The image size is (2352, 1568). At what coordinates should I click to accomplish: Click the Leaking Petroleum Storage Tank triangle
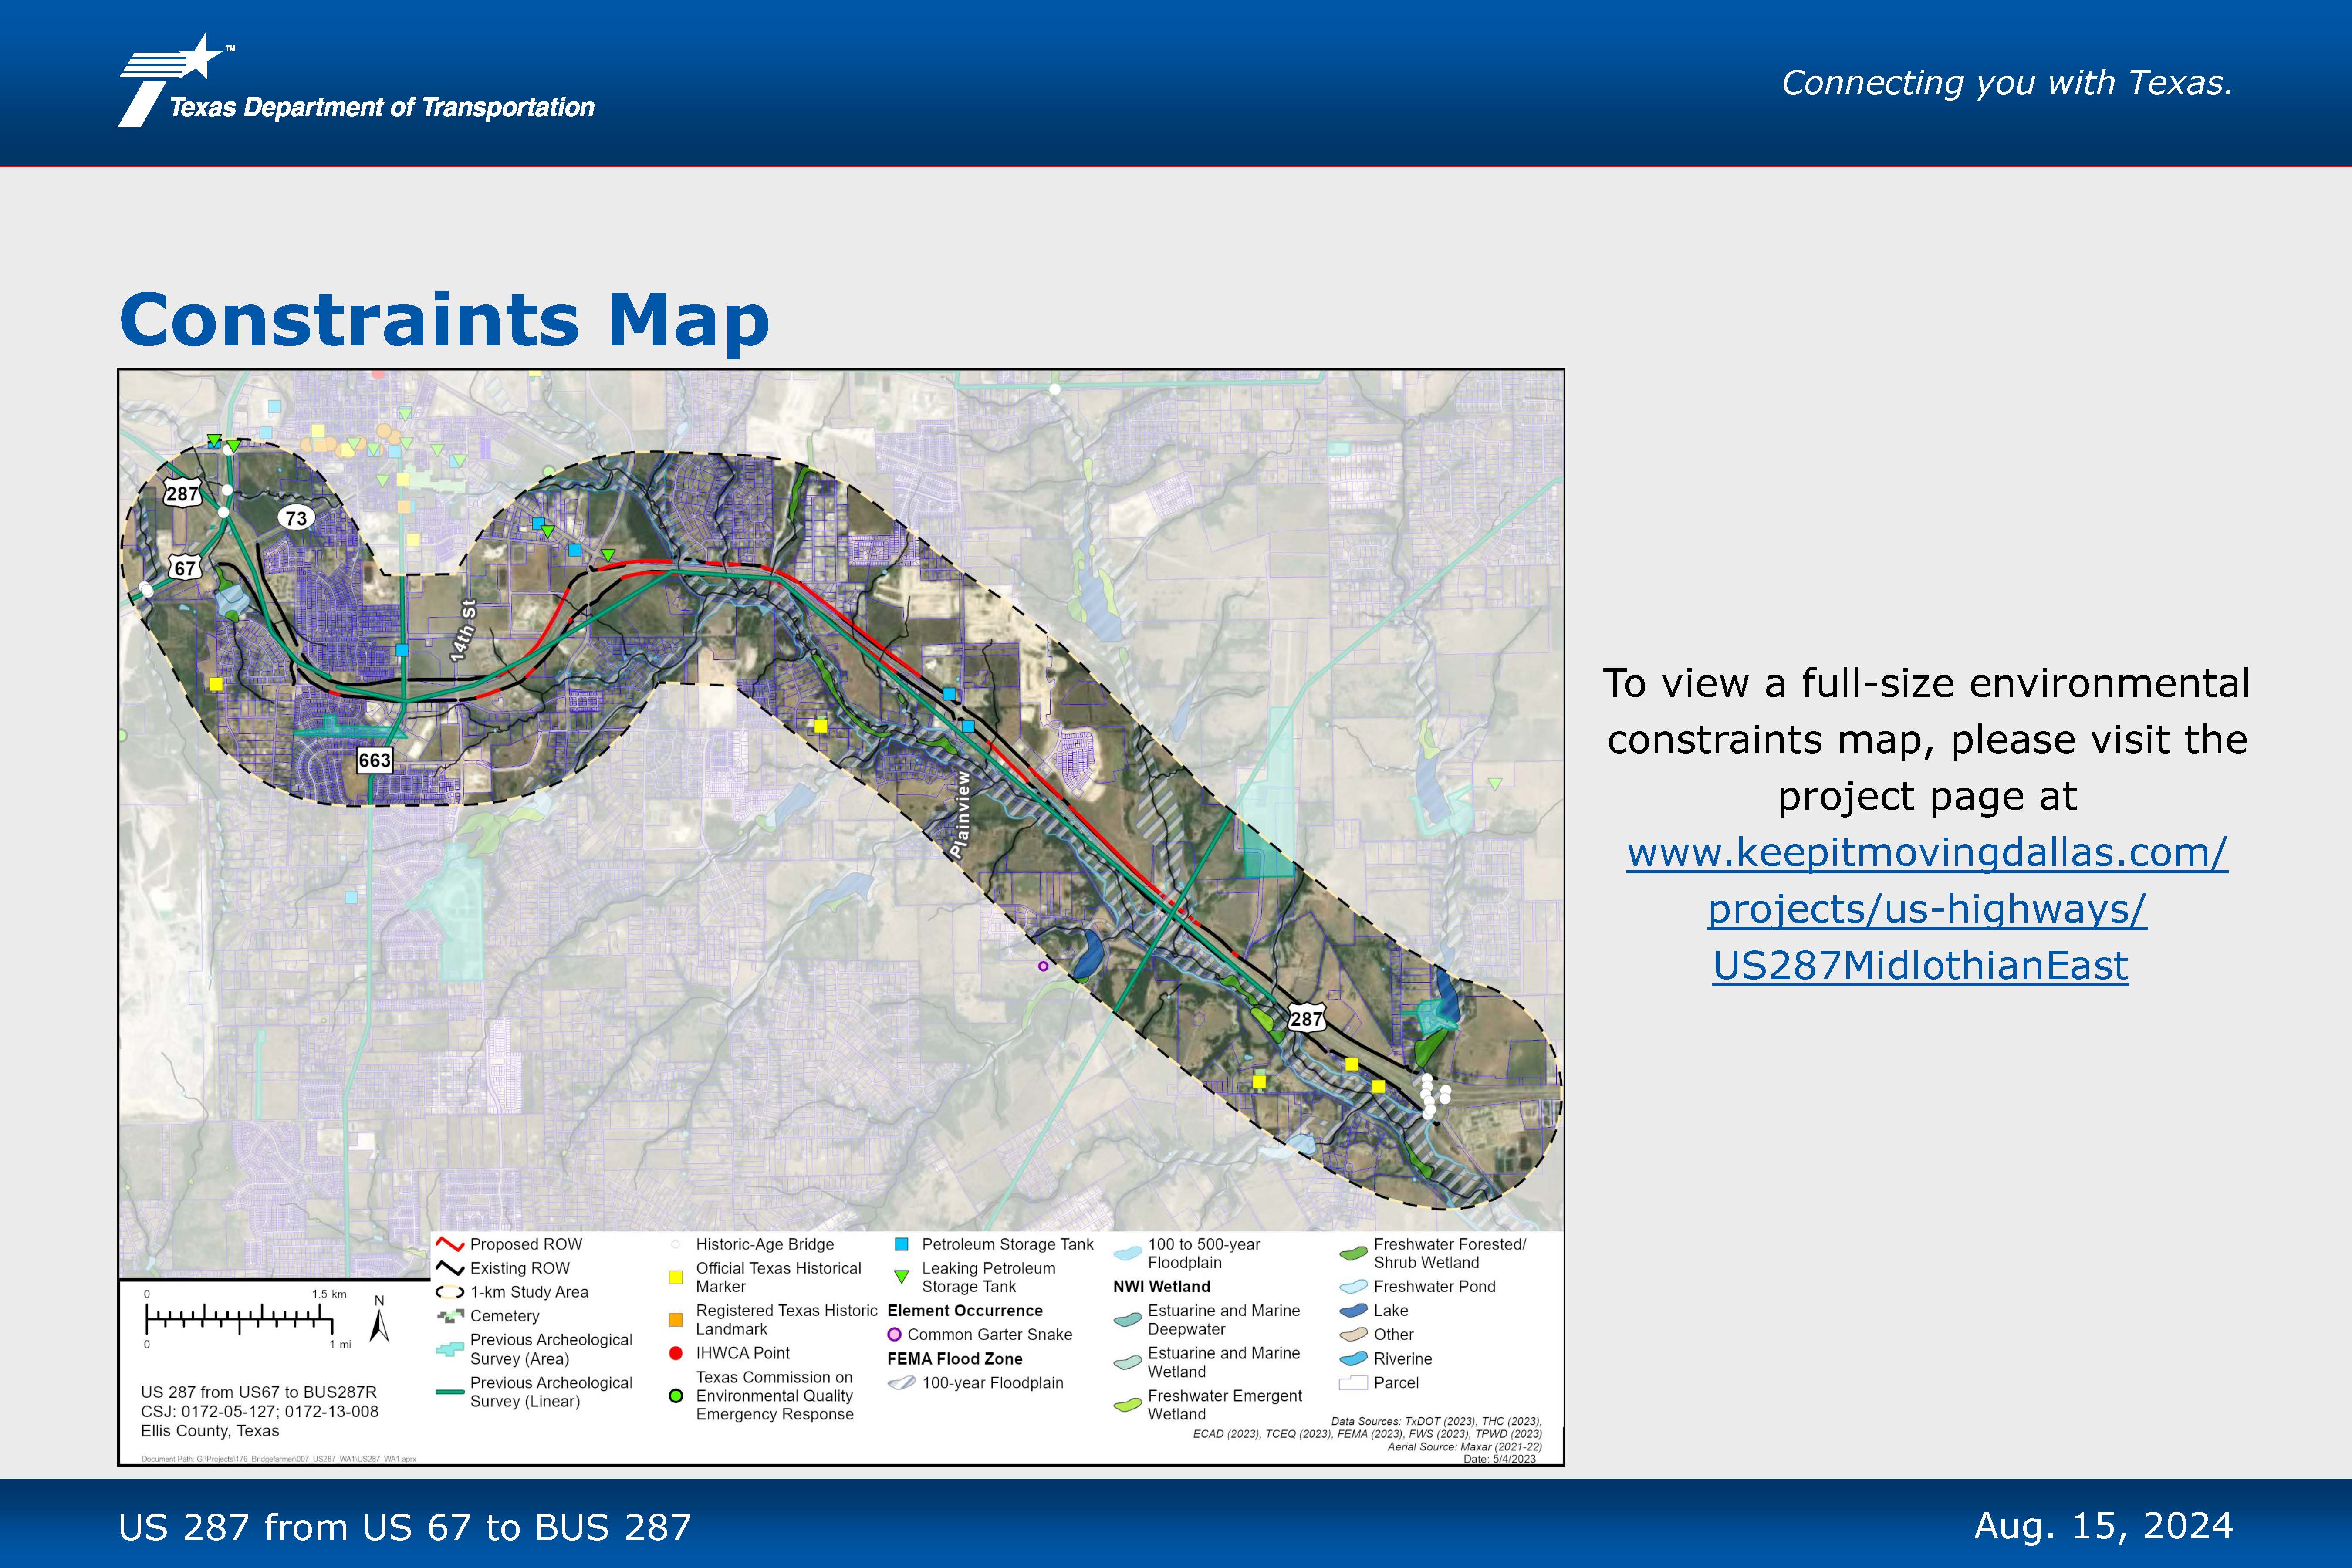(x=901, y=1277)
